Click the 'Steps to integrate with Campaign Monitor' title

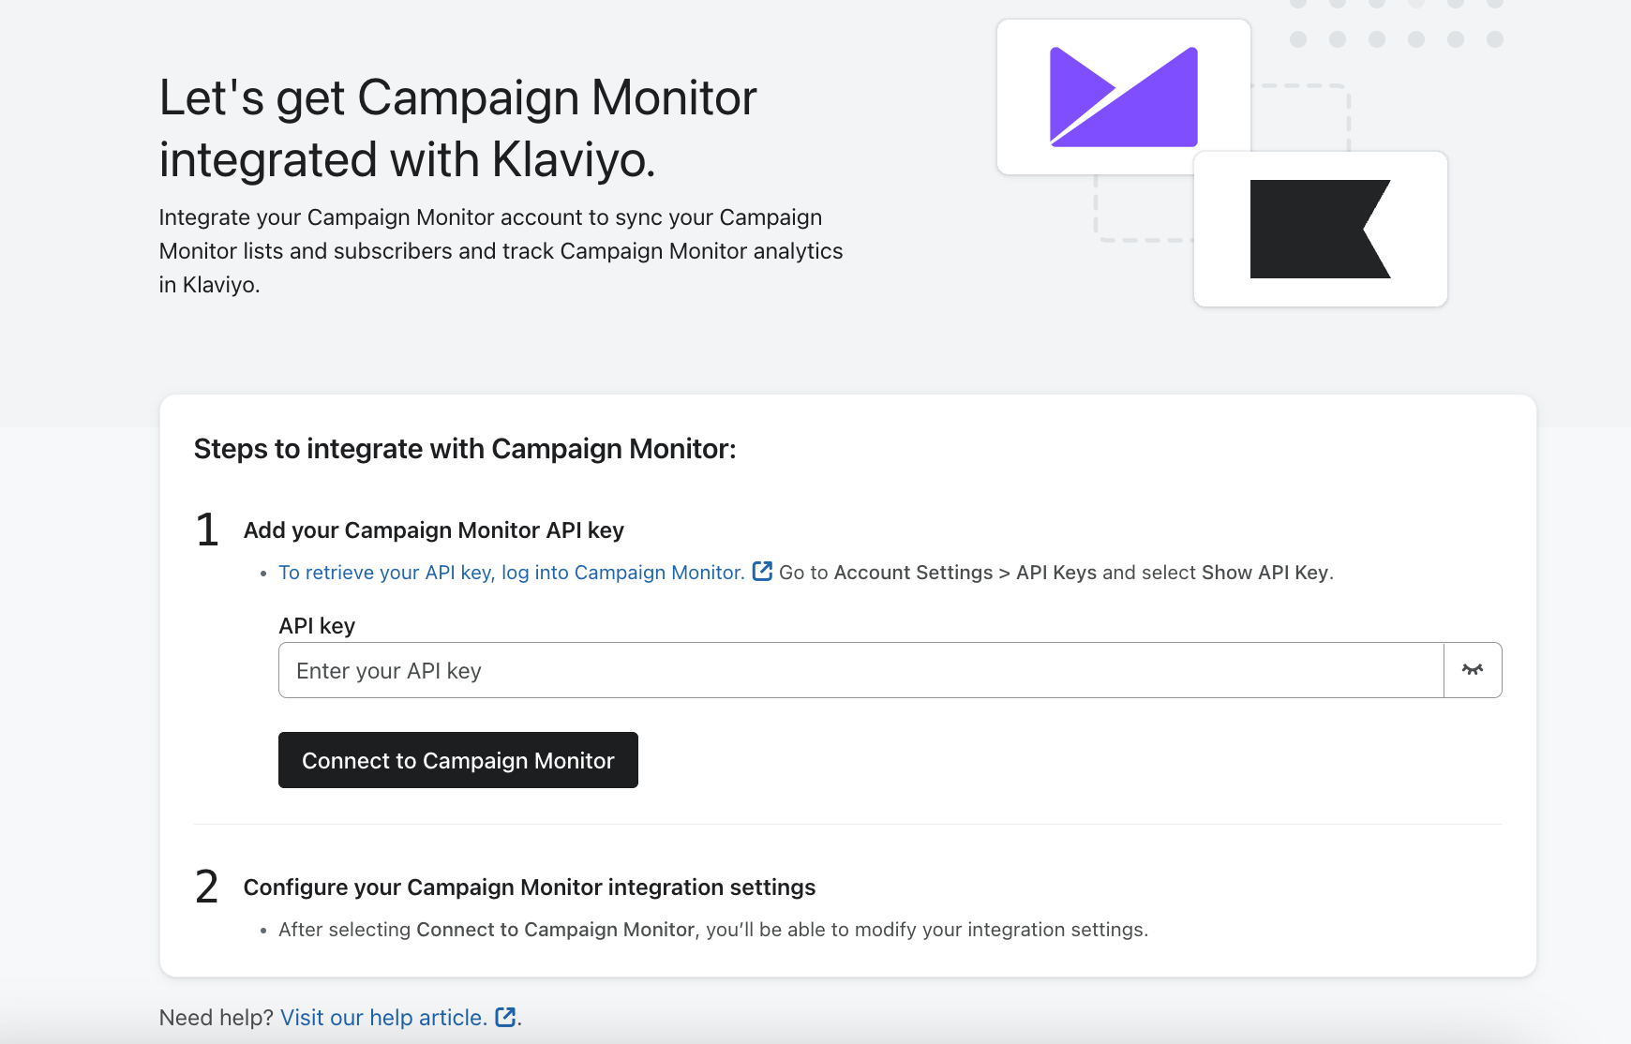(465, 449)
